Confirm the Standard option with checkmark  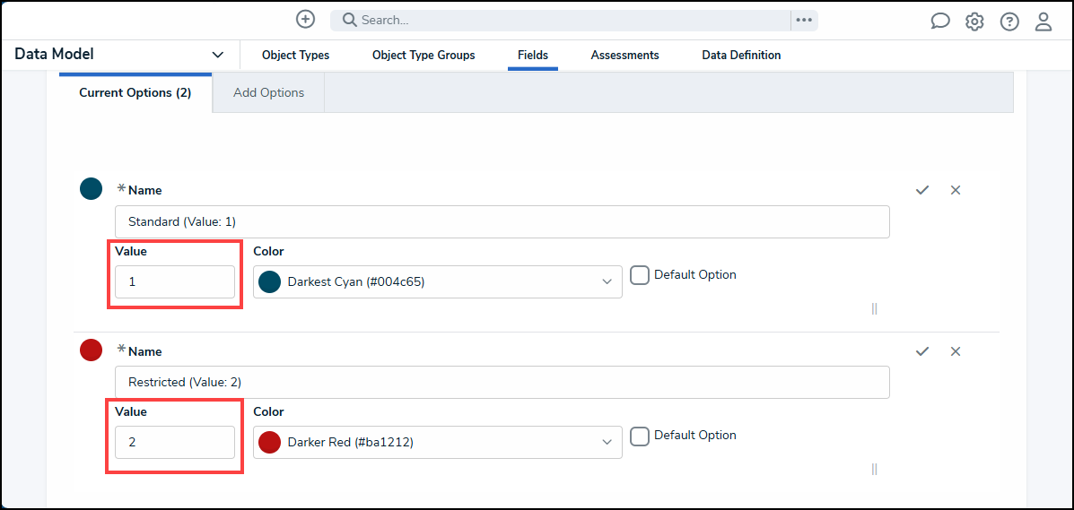[x=922, y=190]
